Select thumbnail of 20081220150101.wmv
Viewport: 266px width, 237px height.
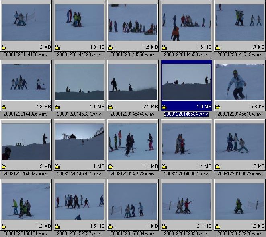tap(26, 202)
